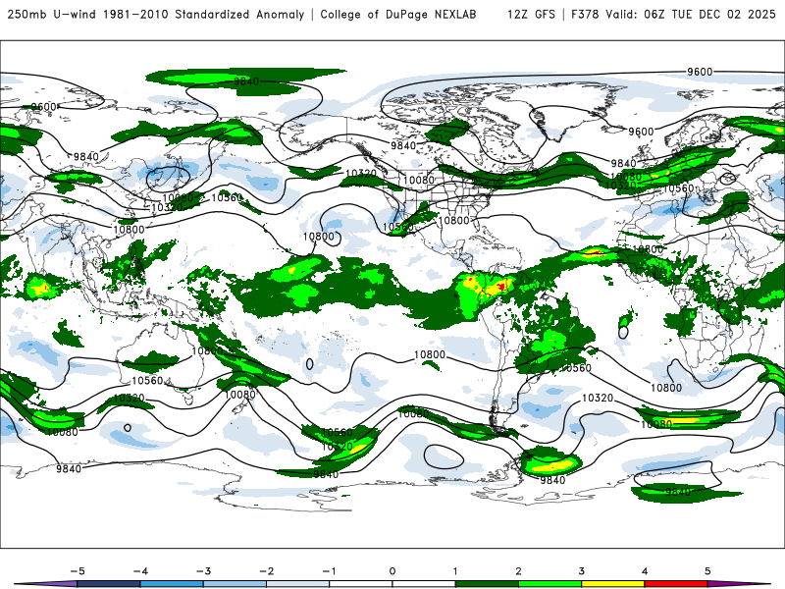Screen dimensions: 785x589
Task: Click the "F378" forecast hour text
Action: (584, 14)
